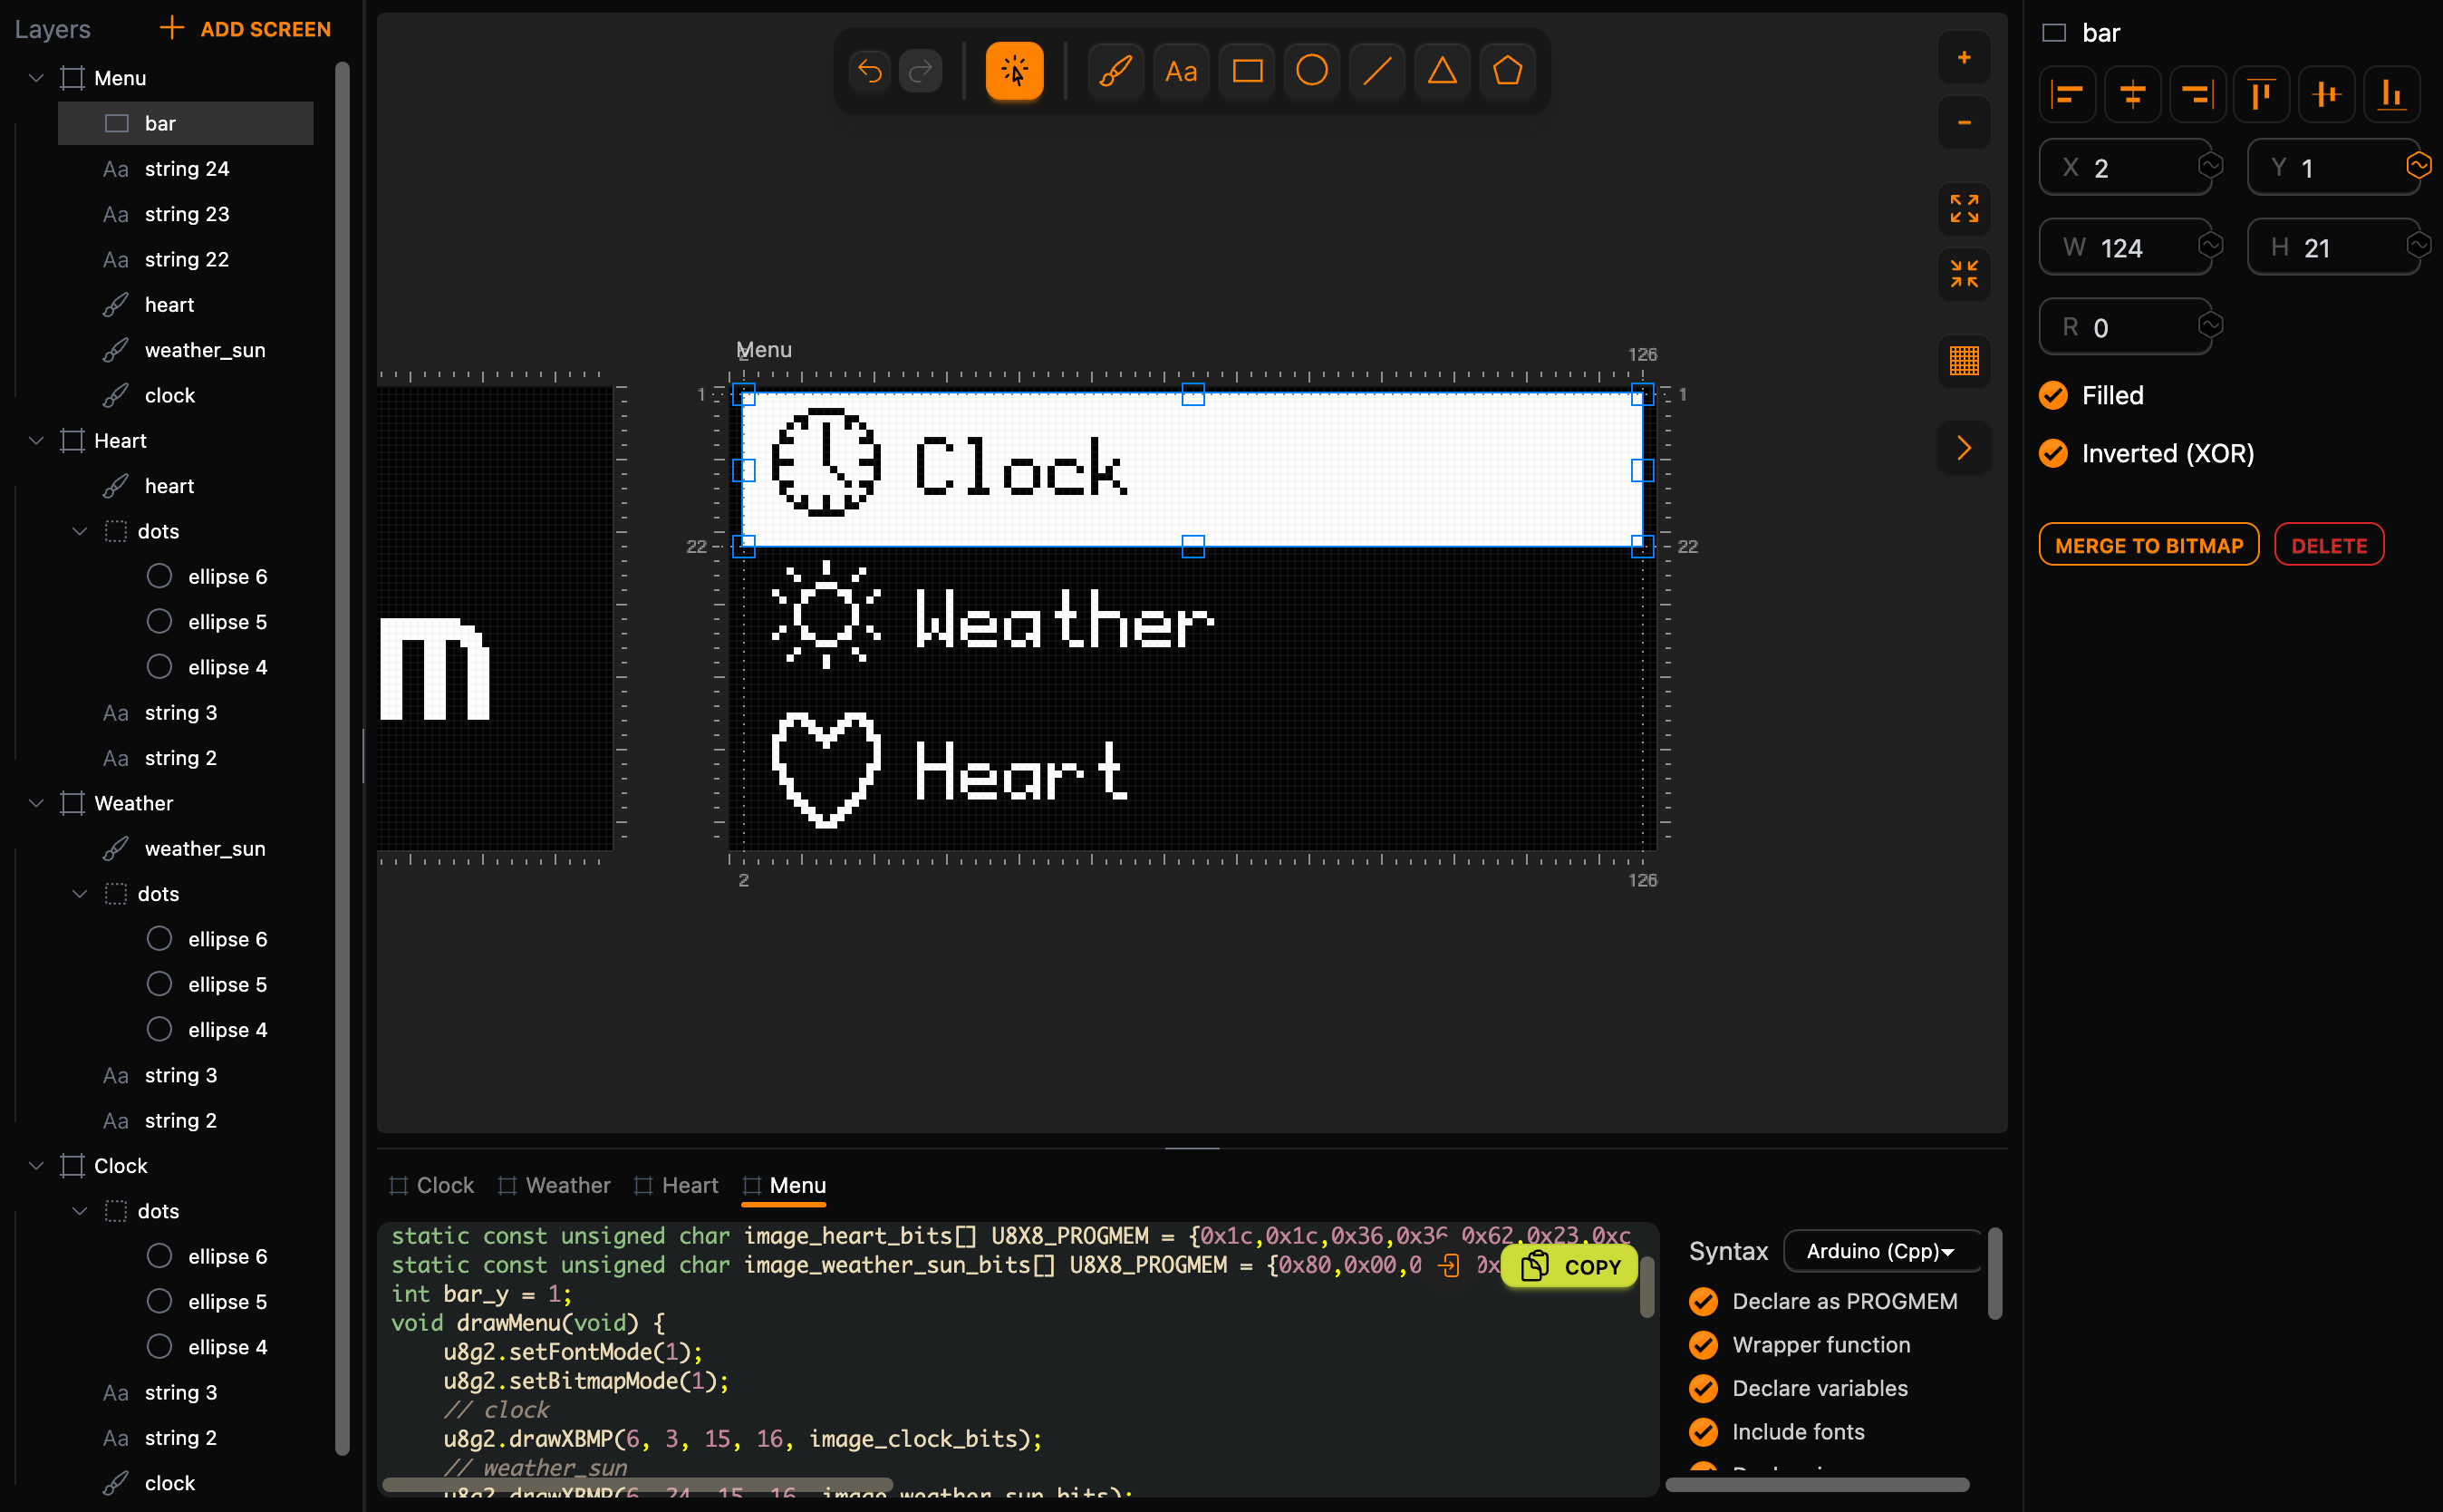Collapse dots group under Weather screen
This screenshot has width=2443, height=1512.
[80, 894]
